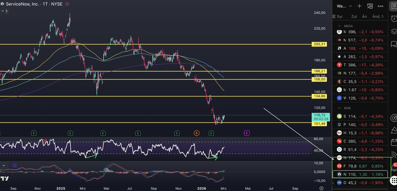
Task: Sort watchlist by Zul column
Action: click(354, 16)
